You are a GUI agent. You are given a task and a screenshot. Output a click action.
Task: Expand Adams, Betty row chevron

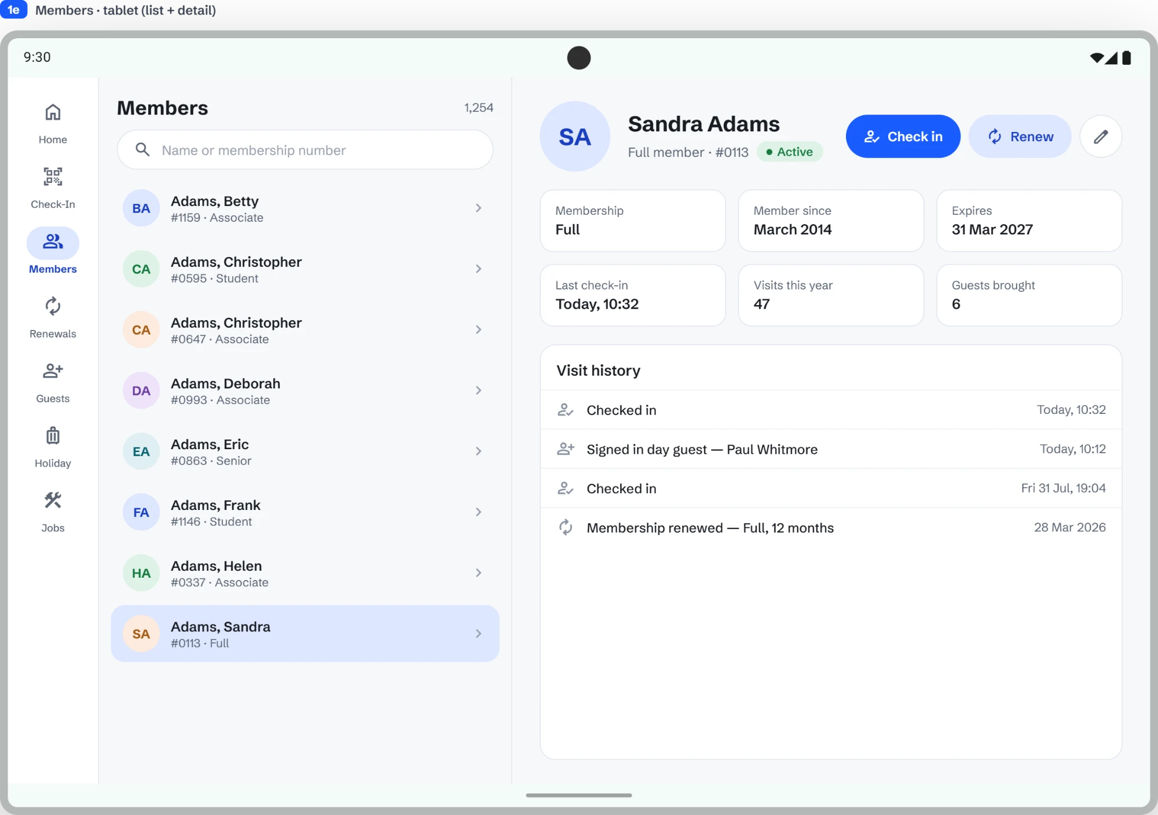pyautogui.click(x=478, y=208)
